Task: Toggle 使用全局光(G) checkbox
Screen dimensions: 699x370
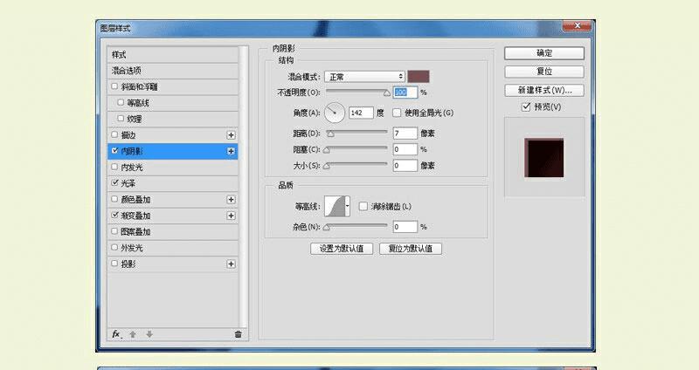Action: point(397,113)
